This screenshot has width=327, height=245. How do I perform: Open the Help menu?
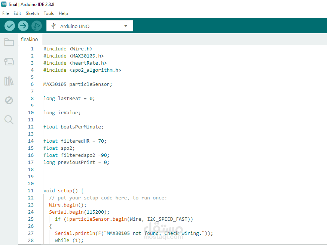click(63, 13)
